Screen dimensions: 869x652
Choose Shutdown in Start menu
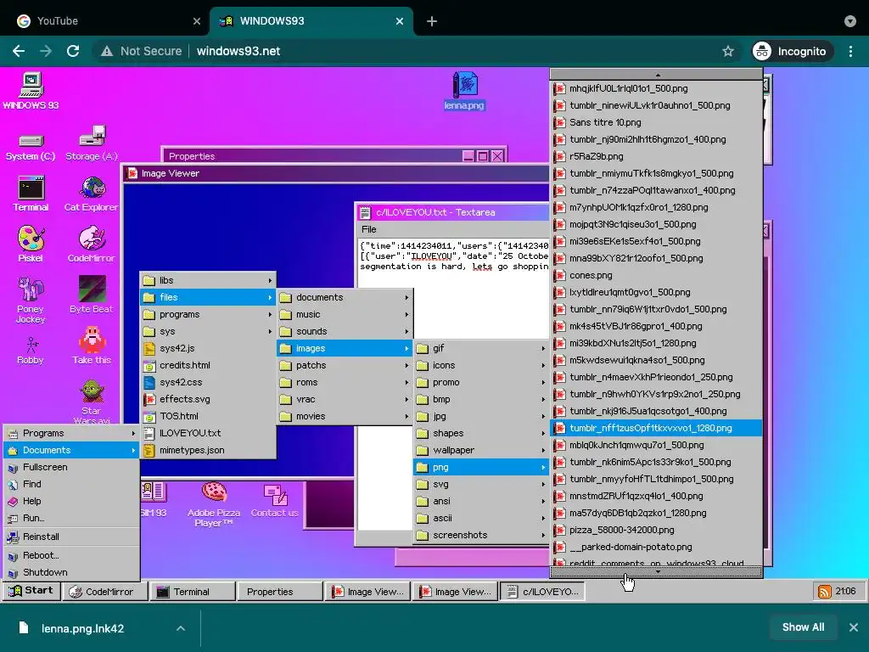tap(71, 572)
